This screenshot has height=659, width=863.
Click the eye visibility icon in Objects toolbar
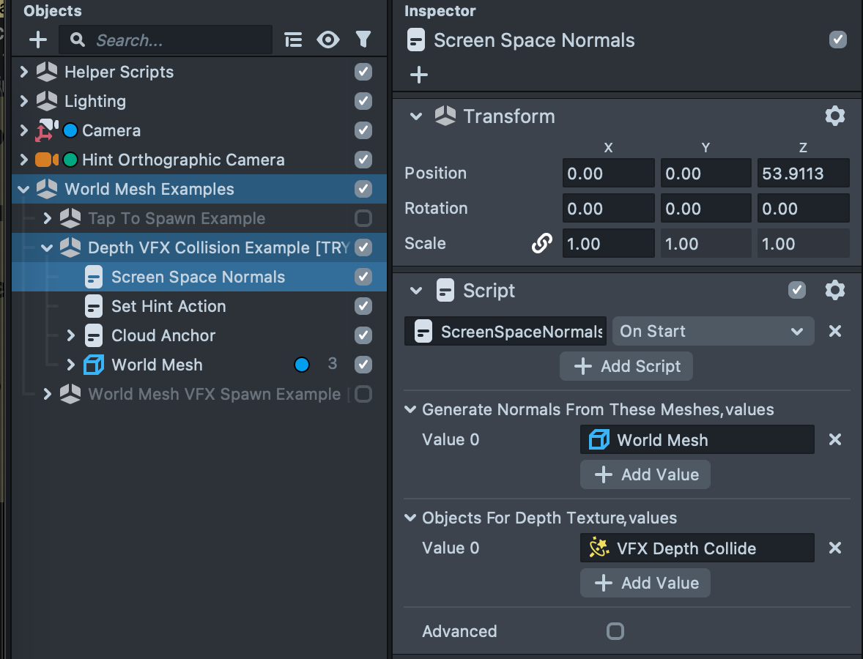[x=327, y=40]
